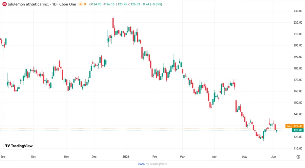Open chart settings gear icon
Viewport: 305px width, 168px height.
click(x=298, y=157)
